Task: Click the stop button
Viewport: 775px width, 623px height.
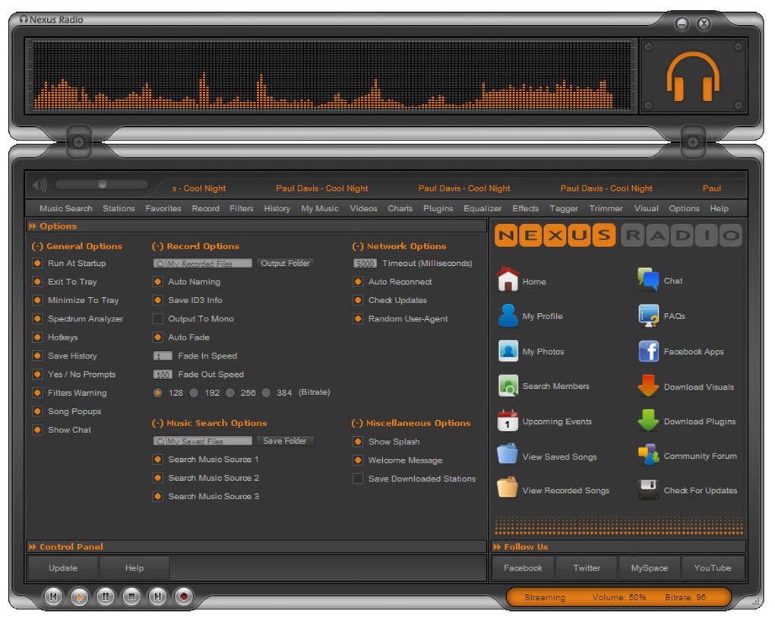Action: (131, 596)
